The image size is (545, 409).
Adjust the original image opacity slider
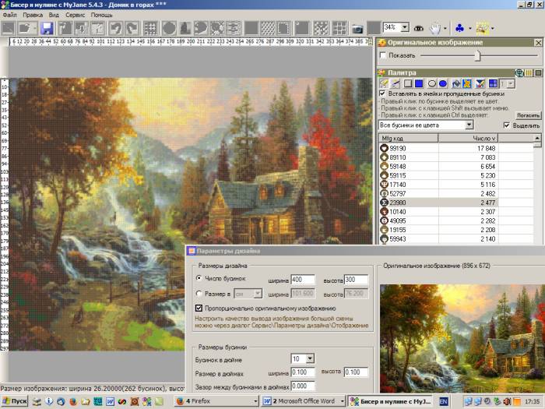pos(477,55)
